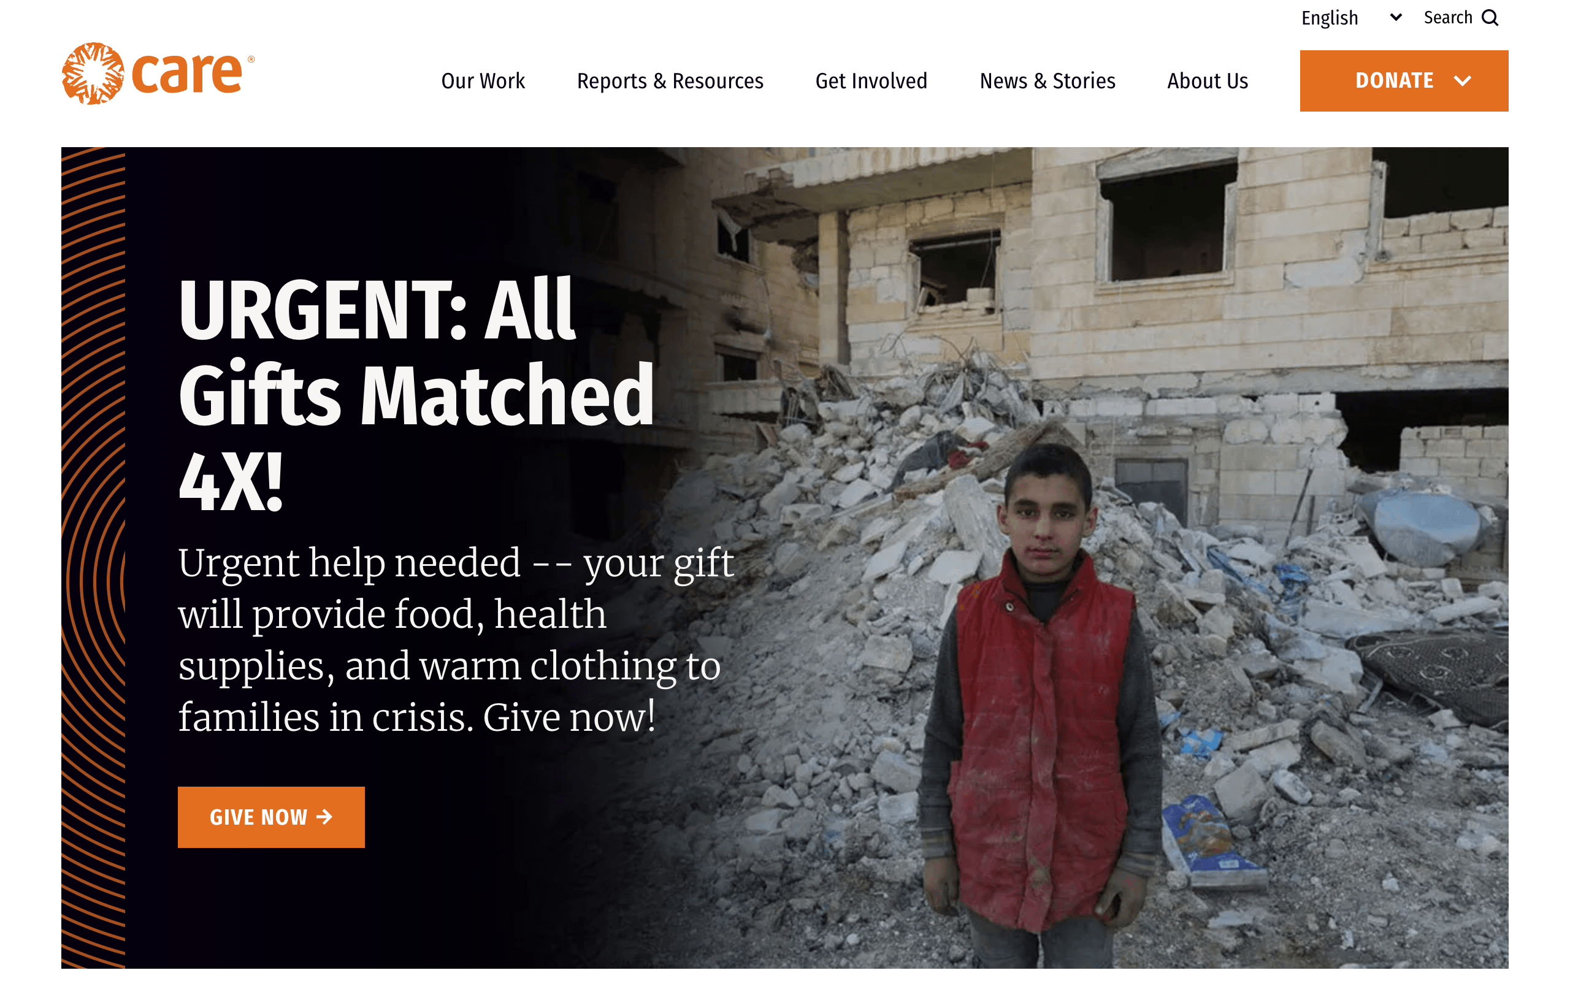Click the GIVE NOW button
The width and height of the screenshot is (1570, 981).
pyautogui.click(x=271, y=817)
